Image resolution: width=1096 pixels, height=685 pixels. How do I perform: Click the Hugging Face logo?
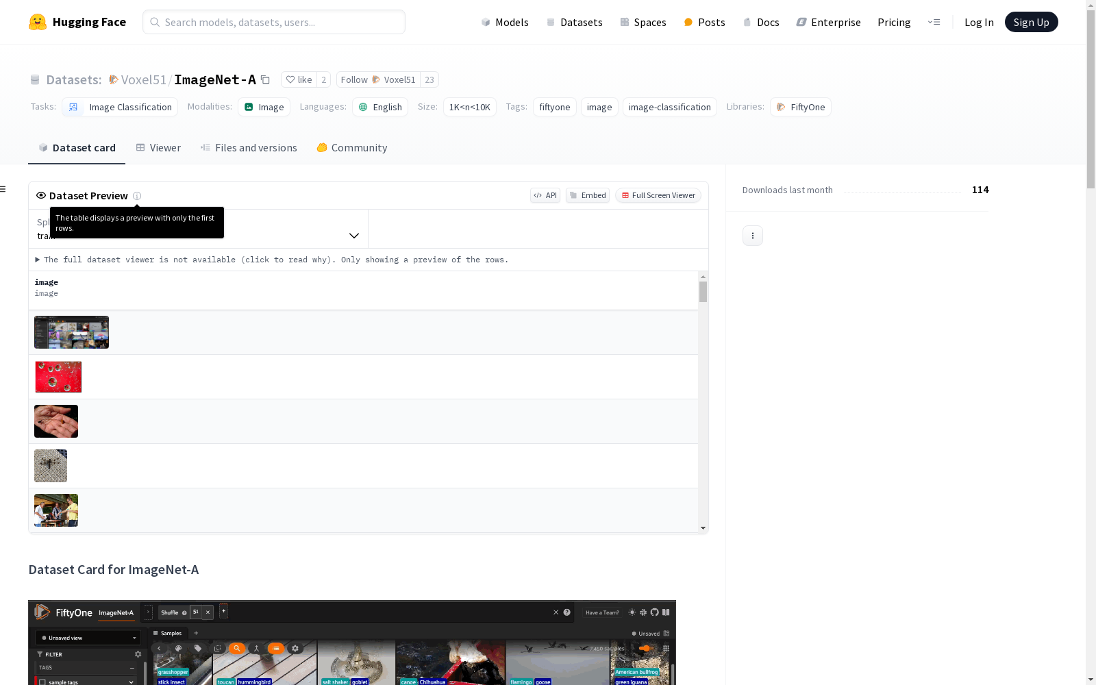pos(38,21)
